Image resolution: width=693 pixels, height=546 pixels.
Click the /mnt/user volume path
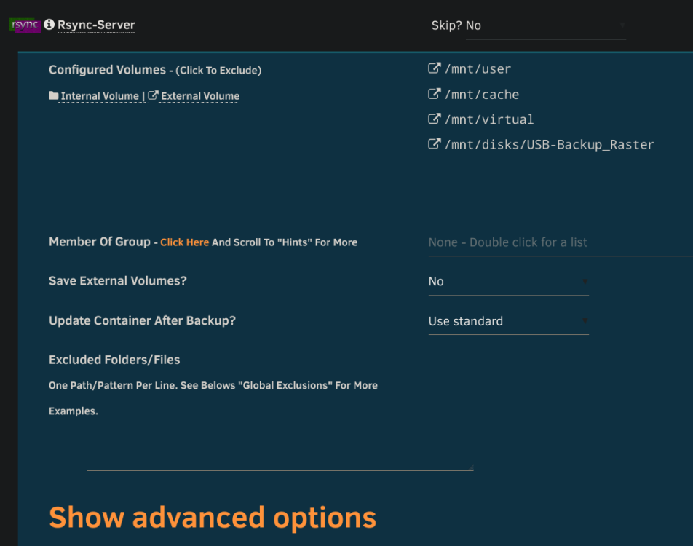point(478,69)
